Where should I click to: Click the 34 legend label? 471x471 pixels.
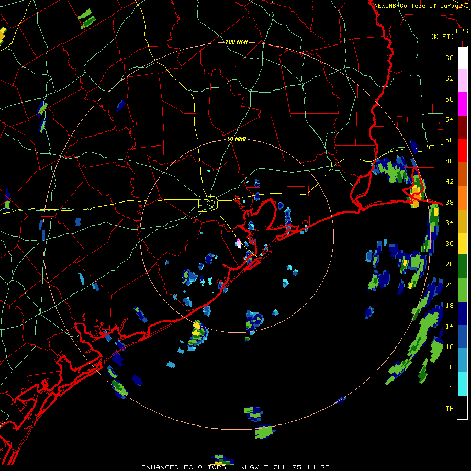[x=450, y=223]
